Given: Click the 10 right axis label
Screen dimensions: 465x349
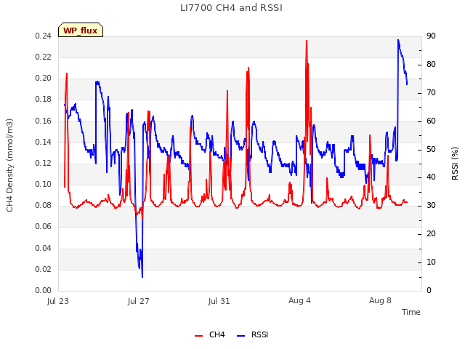Looking at the screenshot, I should [x=431, y=262].
